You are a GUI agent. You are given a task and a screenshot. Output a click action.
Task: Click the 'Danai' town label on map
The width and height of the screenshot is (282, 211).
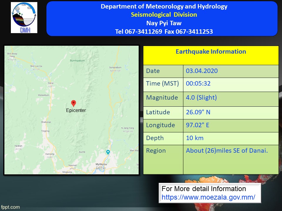(x=51, y=83)
